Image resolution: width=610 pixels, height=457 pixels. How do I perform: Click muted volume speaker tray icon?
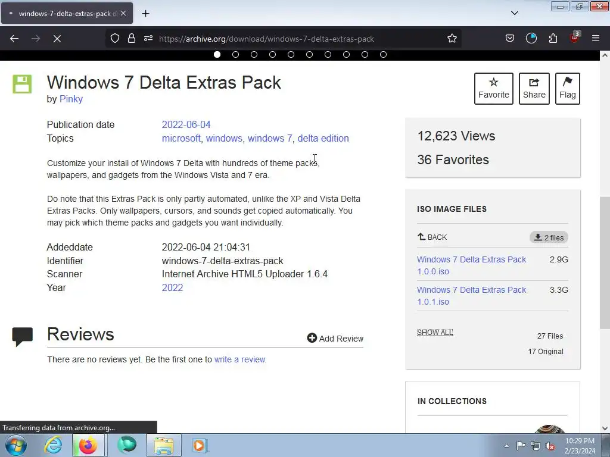click(x=550, y=446)
